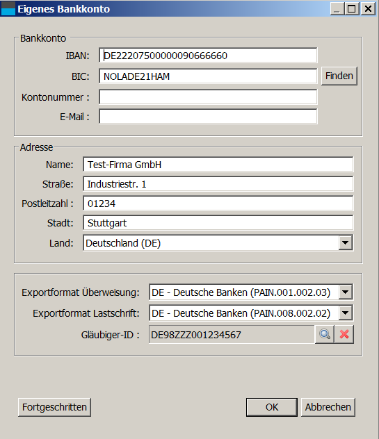Expand the Exportformat Lastschrift dropdown
Image resolution: width=379 pixels, height=439 pixels.
pyautogui.click(x=346, y=313)
